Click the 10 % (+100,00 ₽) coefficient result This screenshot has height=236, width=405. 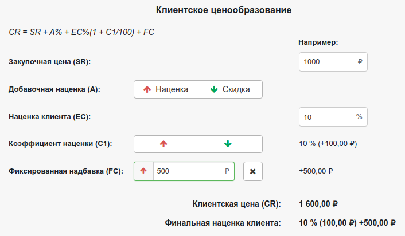click(328, 144)
